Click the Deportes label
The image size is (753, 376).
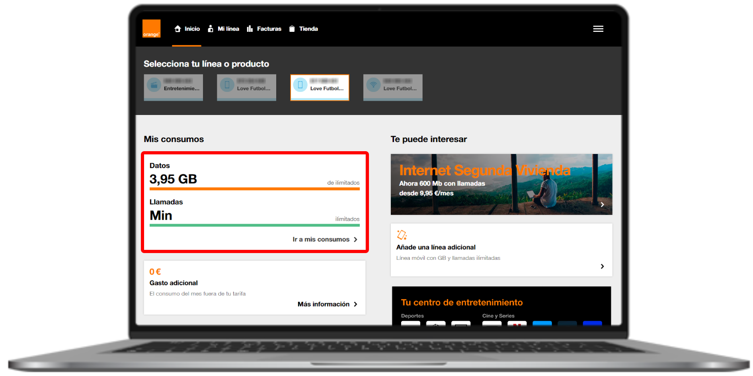pos(412,316)
